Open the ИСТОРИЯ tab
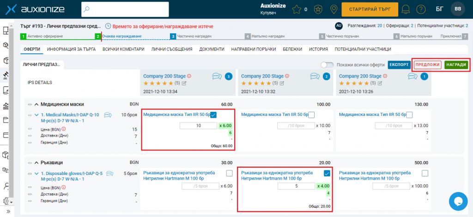Viewport: 473px width, 217px height. click(x=318, y=49)
